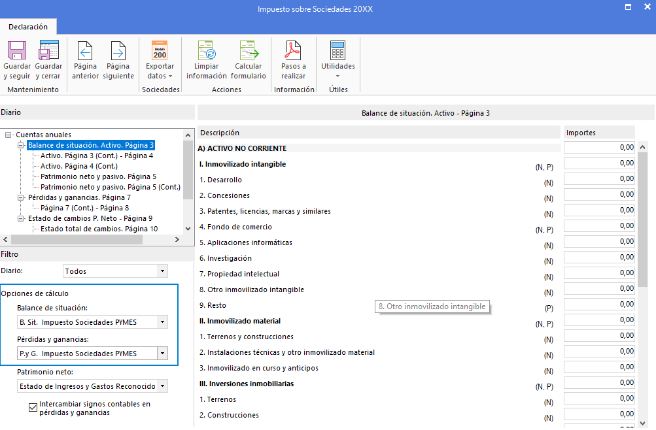Click the Importes column header
Screen dimensions: 656x430
click(599, 133)
